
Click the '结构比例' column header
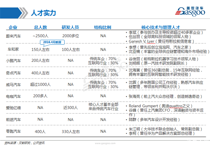point(103,27)
